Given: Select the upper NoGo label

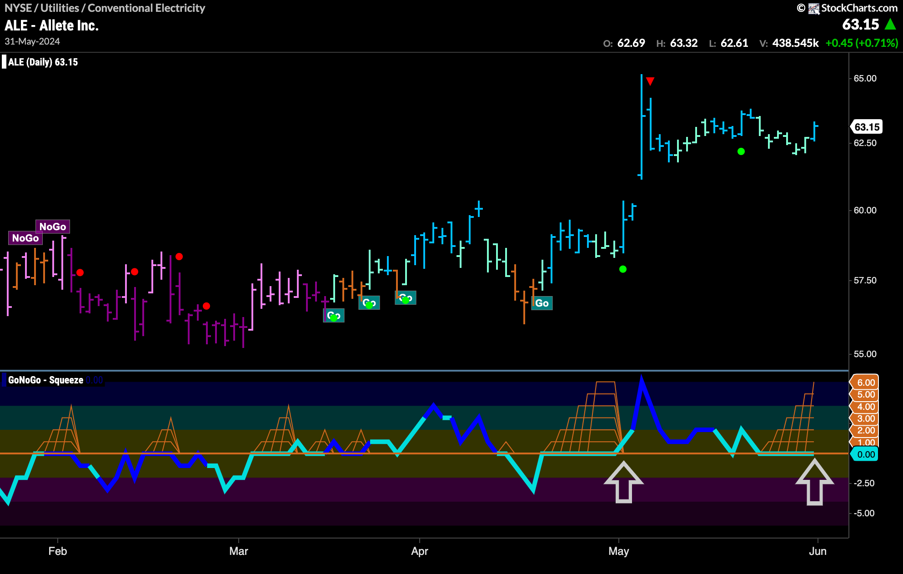Looking at the screenshot, I should tap(53, 227).
